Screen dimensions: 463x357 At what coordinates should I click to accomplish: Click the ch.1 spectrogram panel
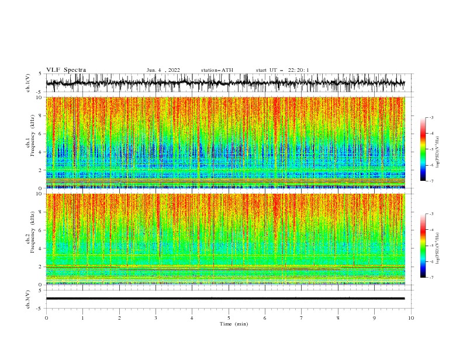tap(225, 142)
